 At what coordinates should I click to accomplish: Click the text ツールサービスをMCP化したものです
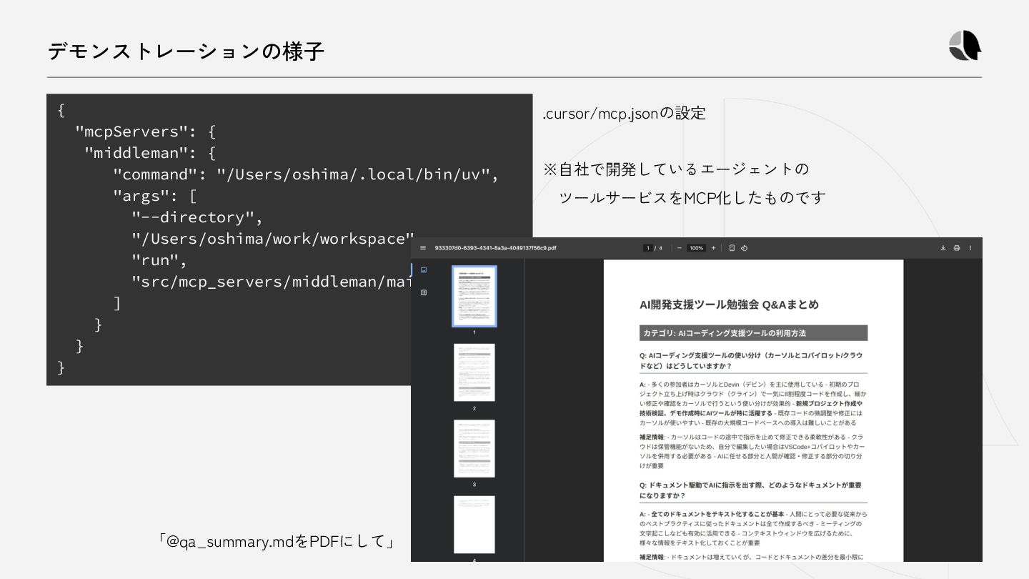pos(692,197)
